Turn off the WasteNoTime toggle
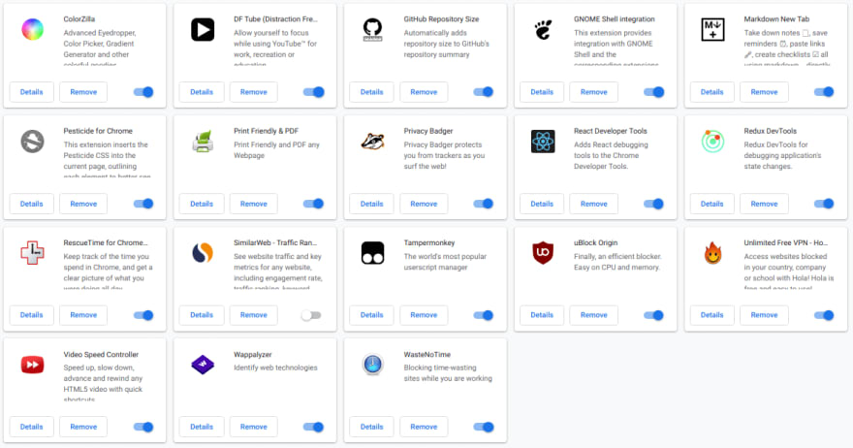This screenshot has height=448, width=853. click(484, 427)
